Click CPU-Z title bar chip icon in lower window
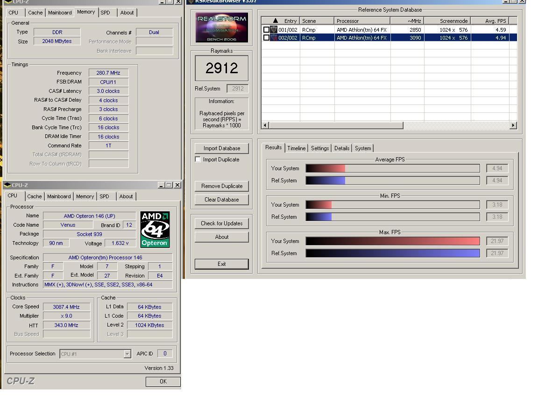Viewport: 538px width, 403px height. [x=7, y=185]
